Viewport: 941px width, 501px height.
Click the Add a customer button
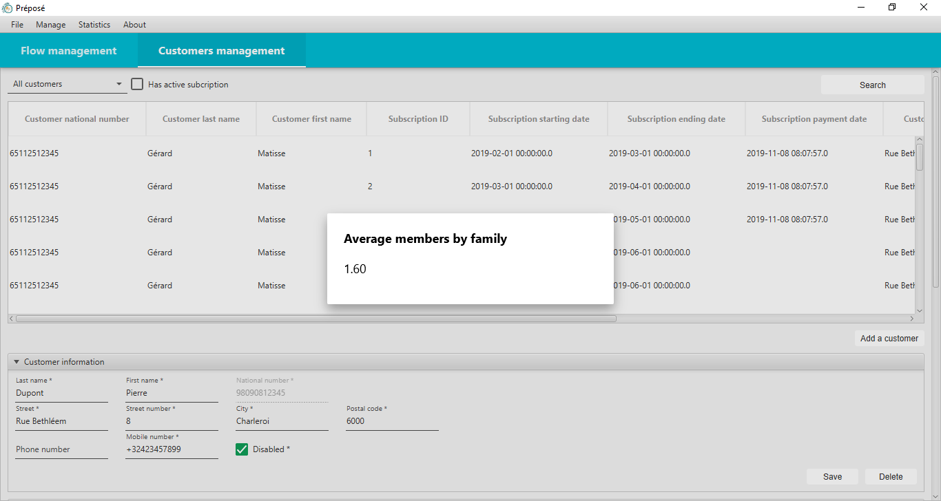(x=889, y=339)
